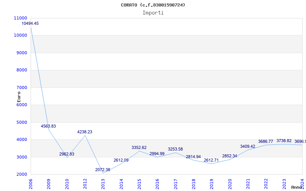306x191 pixels.
Task: Click the data label 3686.77
Action: click(265, 141)
